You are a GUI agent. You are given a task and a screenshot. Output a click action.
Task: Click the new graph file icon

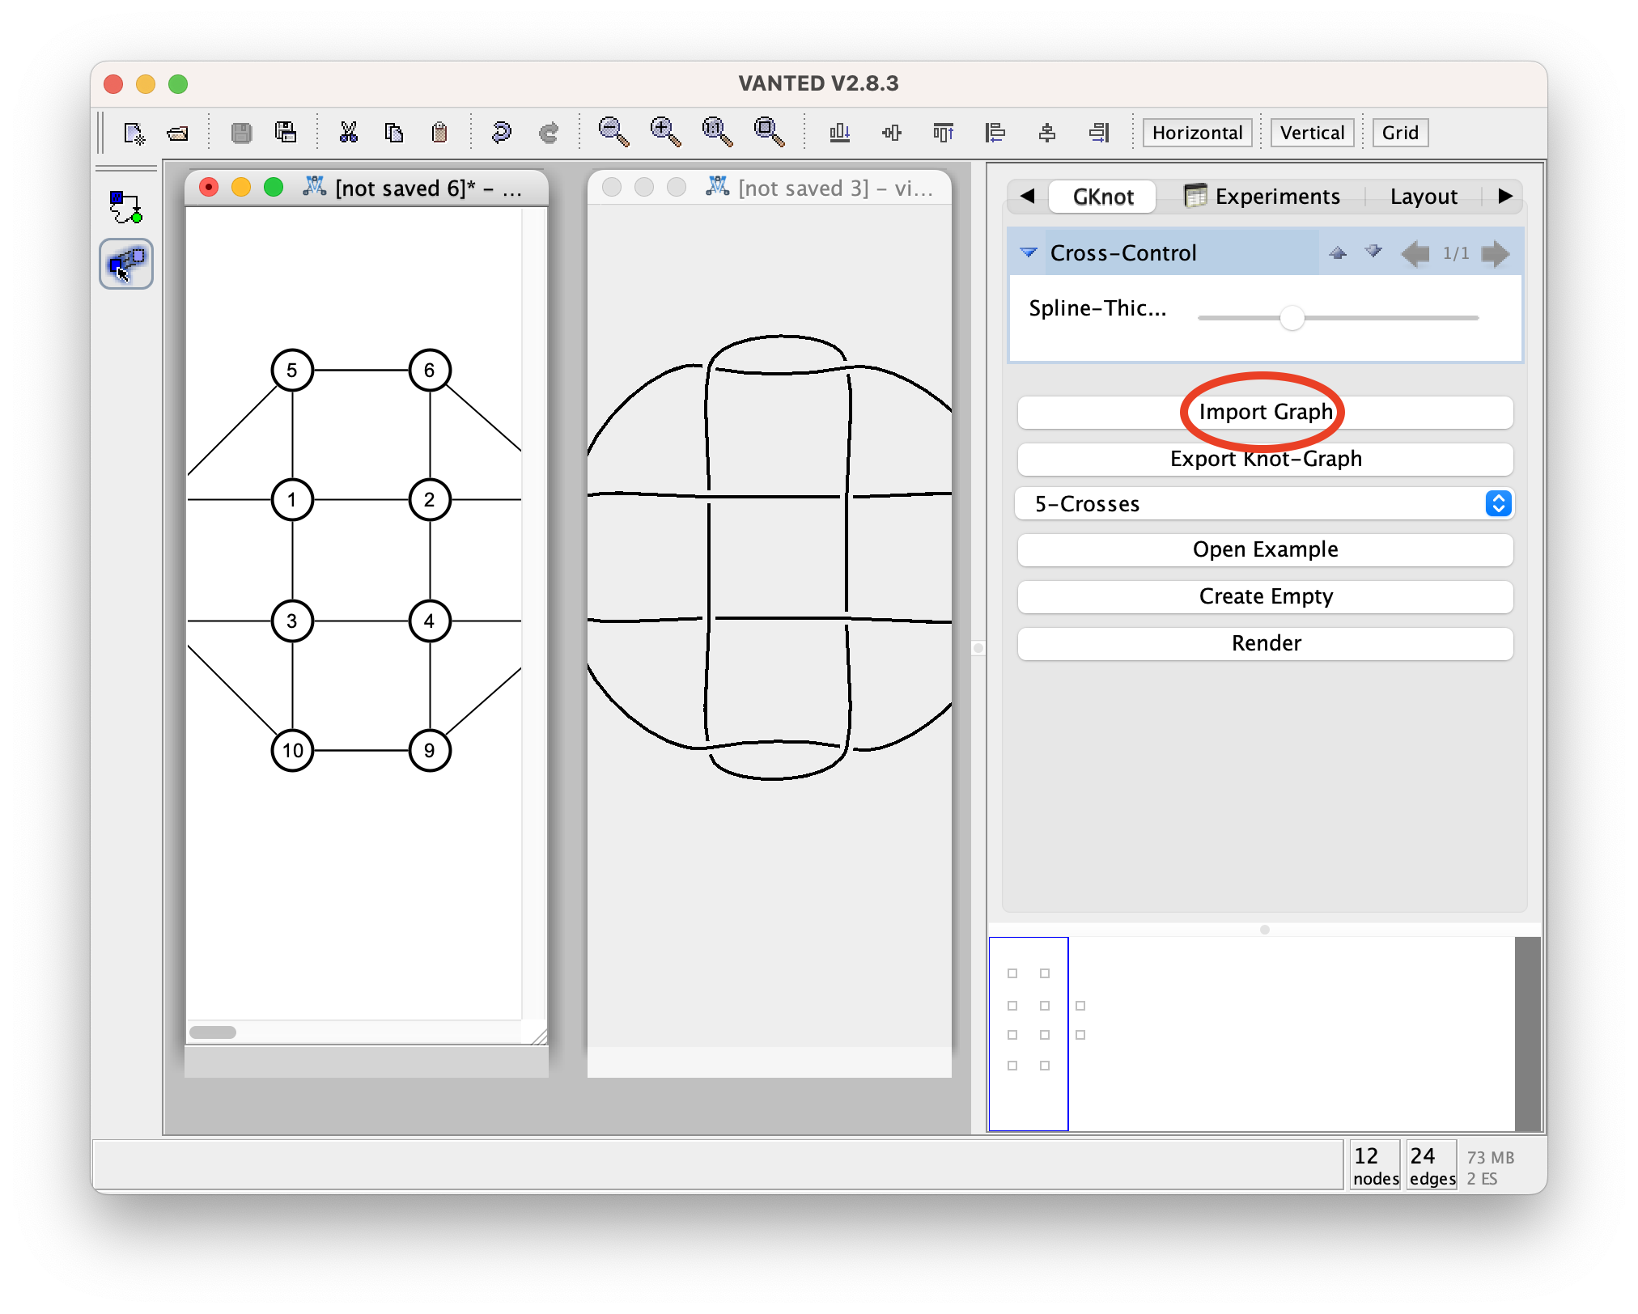(x=134, y=133)
